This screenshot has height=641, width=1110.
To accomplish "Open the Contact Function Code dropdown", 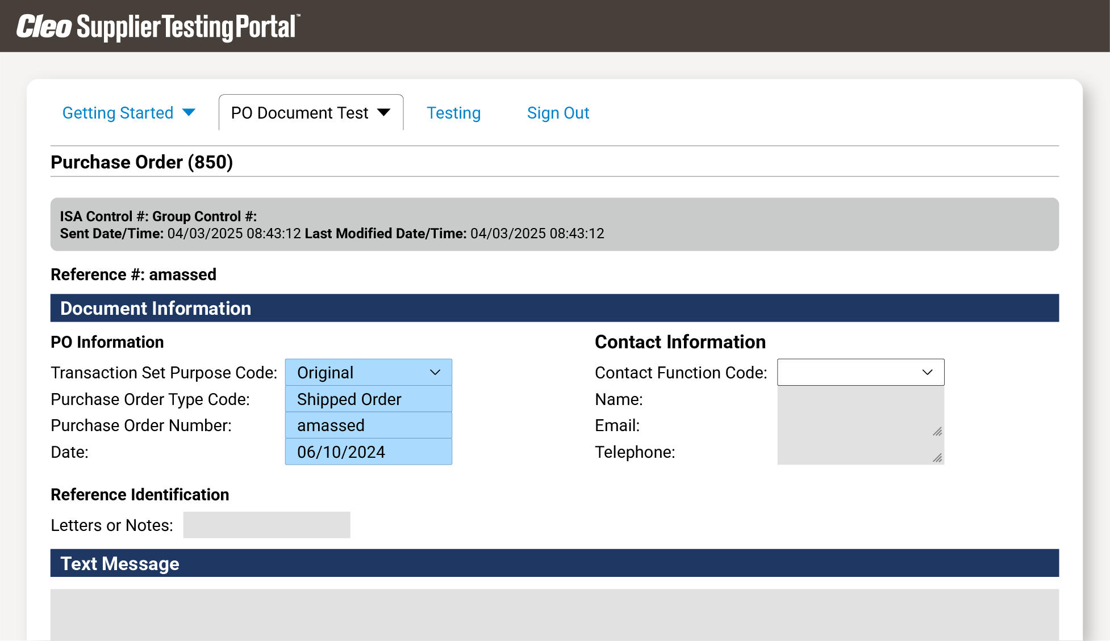I will coord(859,372).
